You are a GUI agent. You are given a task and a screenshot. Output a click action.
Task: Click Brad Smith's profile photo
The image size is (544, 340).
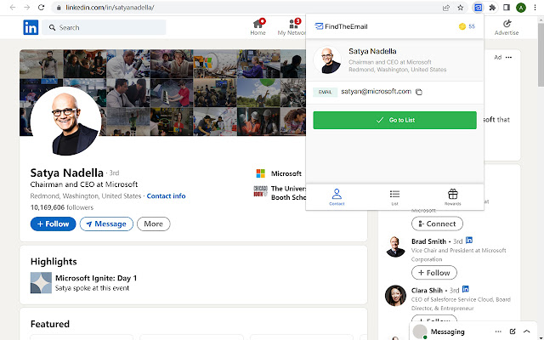(395, 246)
